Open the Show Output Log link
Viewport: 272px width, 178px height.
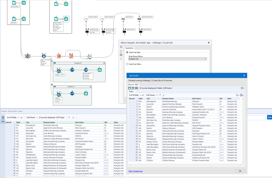coord(136,171)
